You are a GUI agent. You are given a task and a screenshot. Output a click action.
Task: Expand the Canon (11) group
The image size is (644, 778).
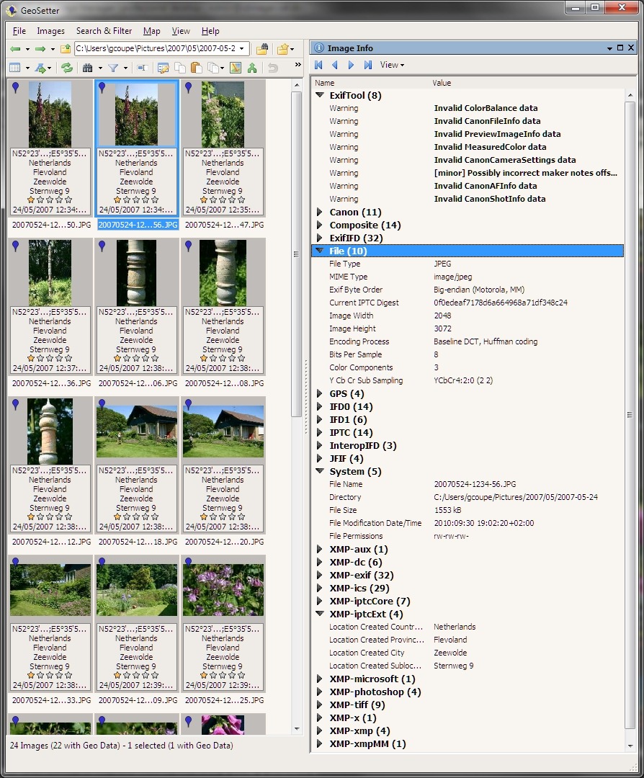tap(320, 212)
